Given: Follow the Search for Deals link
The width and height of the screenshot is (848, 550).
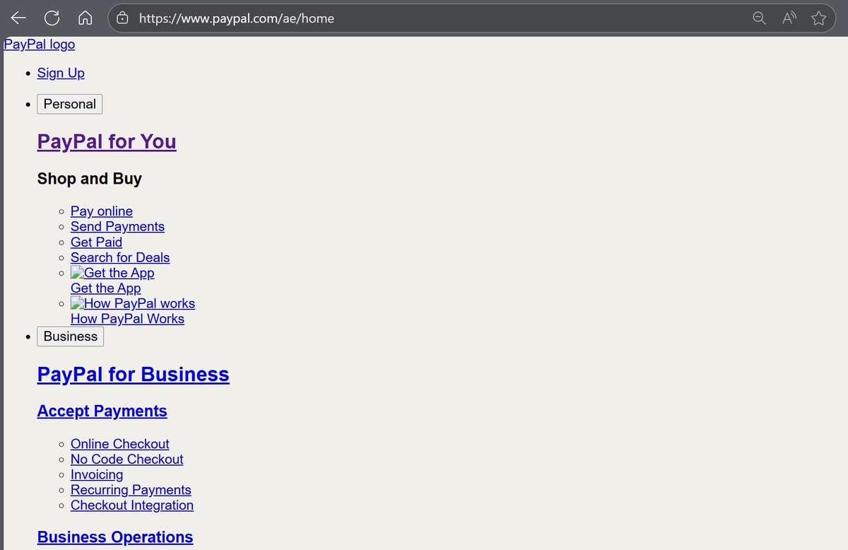Looking at the screenshot, I should pos(120,257).
